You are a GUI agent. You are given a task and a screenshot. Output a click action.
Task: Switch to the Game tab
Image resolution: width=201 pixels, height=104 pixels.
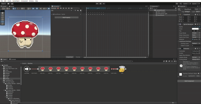(x=11, y=6)
